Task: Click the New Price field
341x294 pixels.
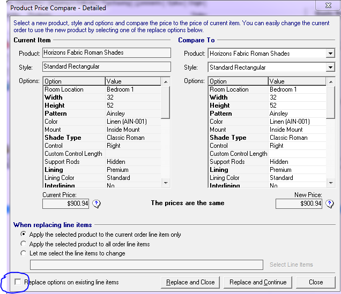Action: pos(299,203)
